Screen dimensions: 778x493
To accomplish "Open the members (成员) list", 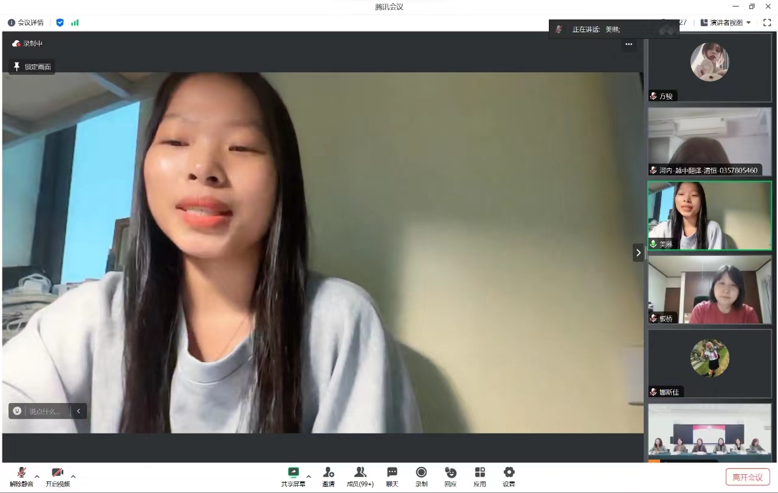I will (360, 476).
